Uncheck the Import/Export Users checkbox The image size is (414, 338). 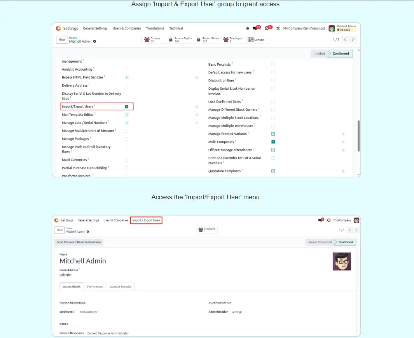click(x=127, y=106)
